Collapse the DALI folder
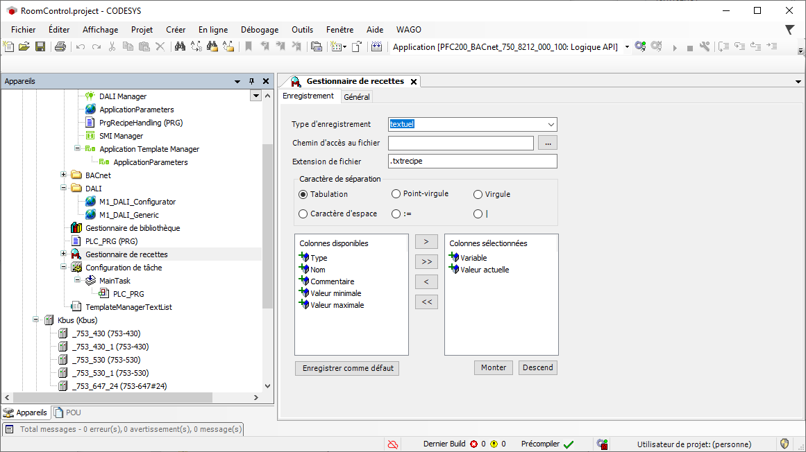This screenshot has height=452, width=806. coord(64,188)
